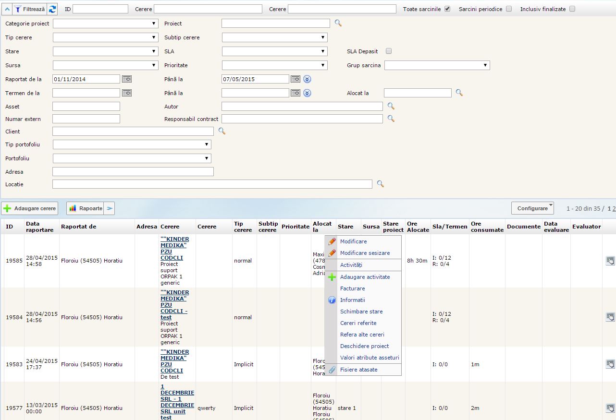
Task: Open calendar picker for Termen de la
Action: pyautogui.click(x=127, y=93)
